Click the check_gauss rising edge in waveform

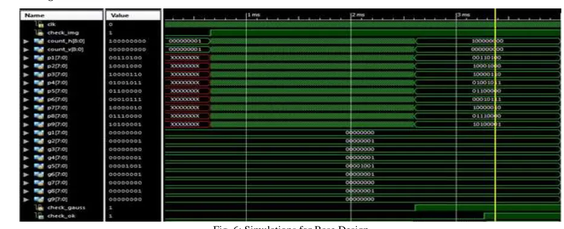415,207
